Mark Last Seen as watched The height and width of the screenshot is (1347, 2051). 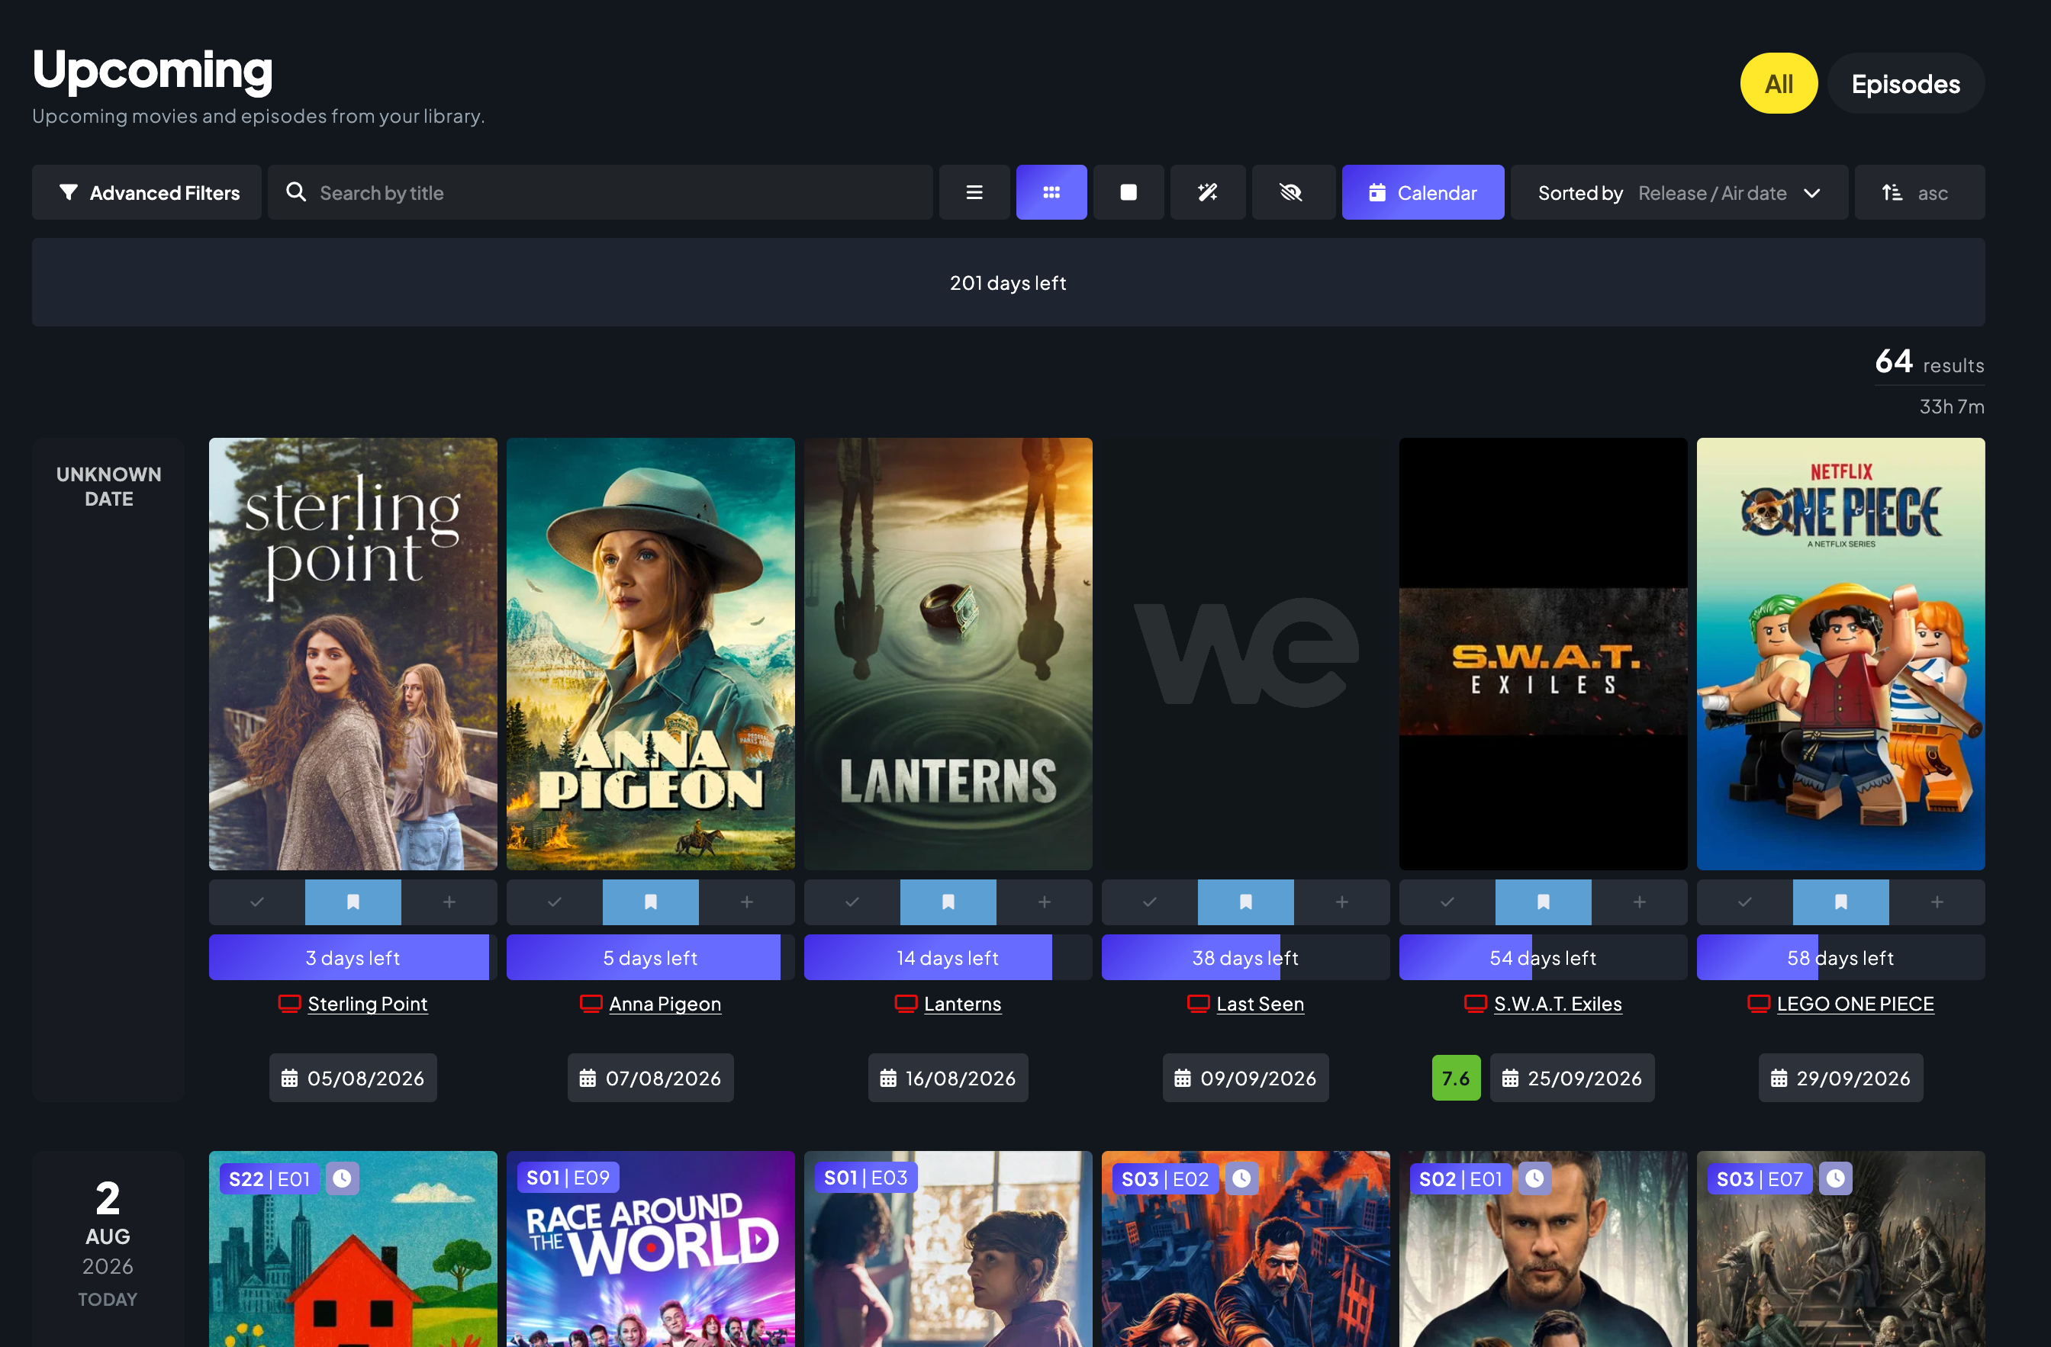coord(1150,902)
